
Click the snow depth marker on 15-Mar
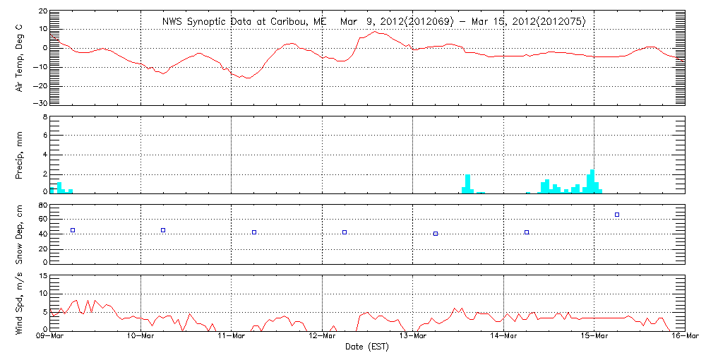click(617, 215)
